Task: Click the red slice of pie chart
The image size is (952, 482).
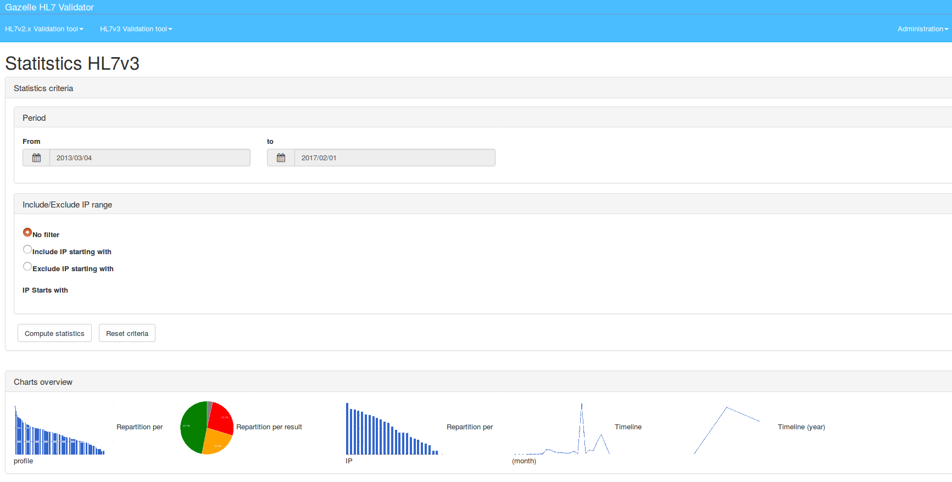Action: (x=221, y=417)
